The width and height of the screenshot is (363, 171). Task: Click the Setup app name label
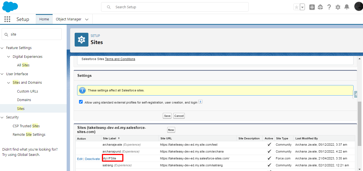[x=23, y=19]
